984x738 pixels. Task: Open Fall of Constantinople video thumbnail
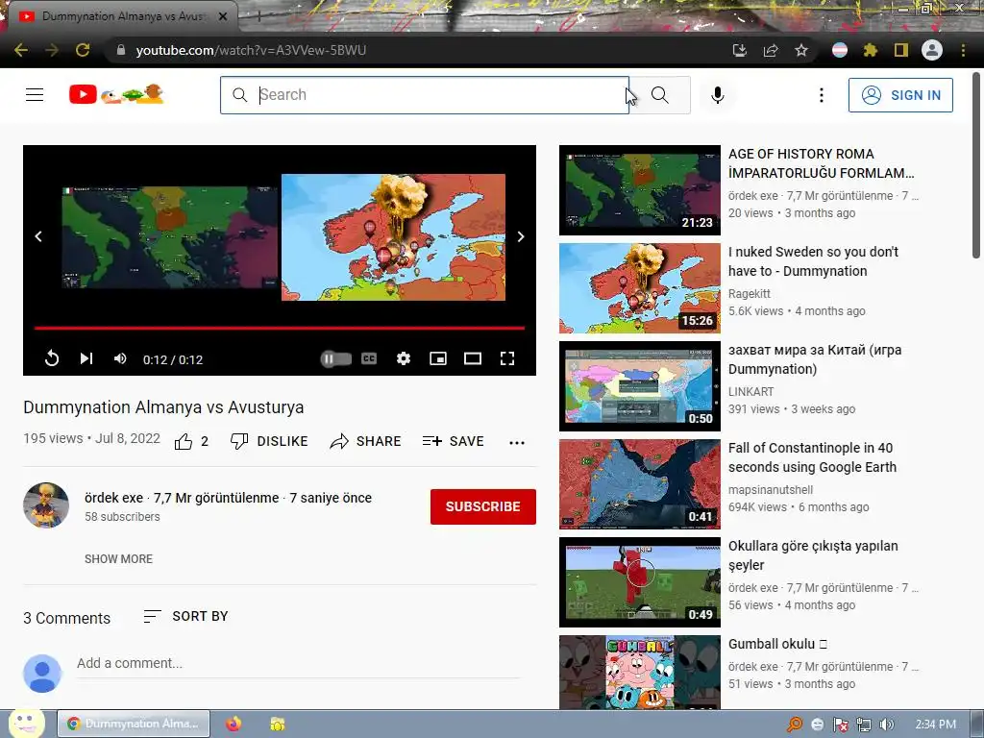point(639,484)
